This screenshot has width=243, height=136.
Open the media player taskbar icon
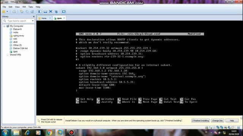tap(38, 133)
